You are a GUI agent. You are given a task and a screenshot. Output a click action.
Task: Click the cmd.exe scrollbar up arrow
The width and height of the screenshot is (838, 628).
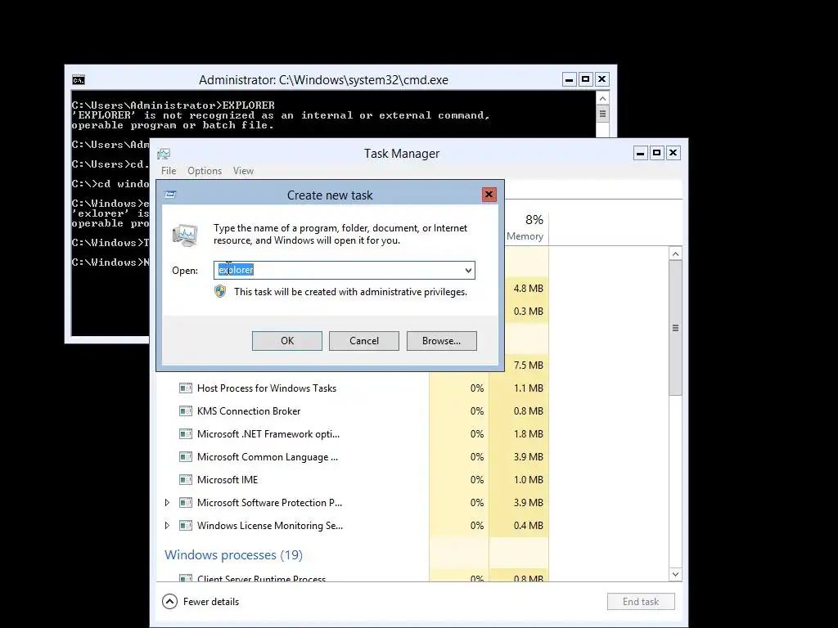pyautogui.click(x=602, y=98)
